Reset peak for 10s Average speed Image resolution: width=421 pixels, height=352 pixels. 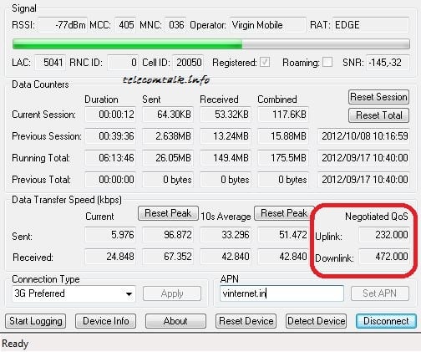pyautogui.click(x=284, y=213)
